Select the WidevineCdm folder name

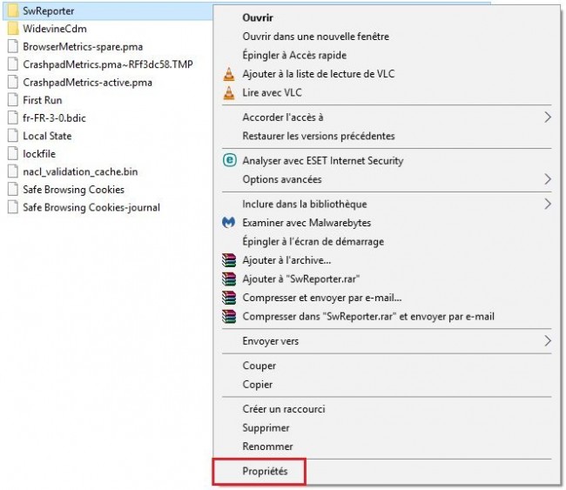point(55,29)
